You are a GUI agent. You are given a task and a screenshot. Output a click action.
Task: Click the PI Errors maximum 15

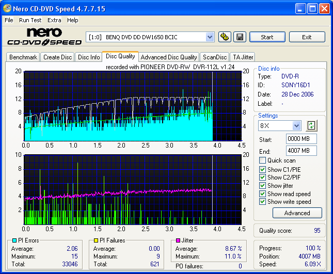pos(74,256)
